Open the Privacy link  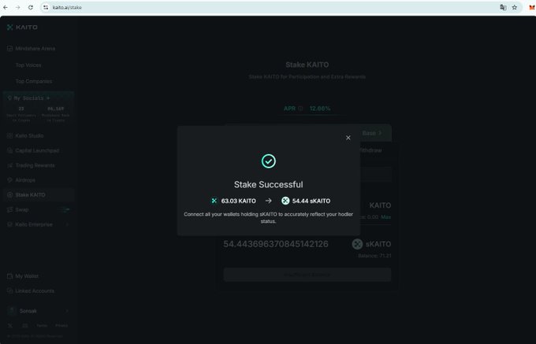click(x=61, y=326)
